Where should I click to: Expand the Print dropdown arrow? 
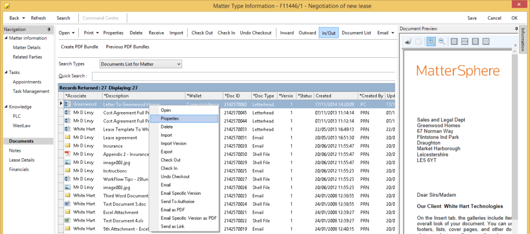pos(98,33)
